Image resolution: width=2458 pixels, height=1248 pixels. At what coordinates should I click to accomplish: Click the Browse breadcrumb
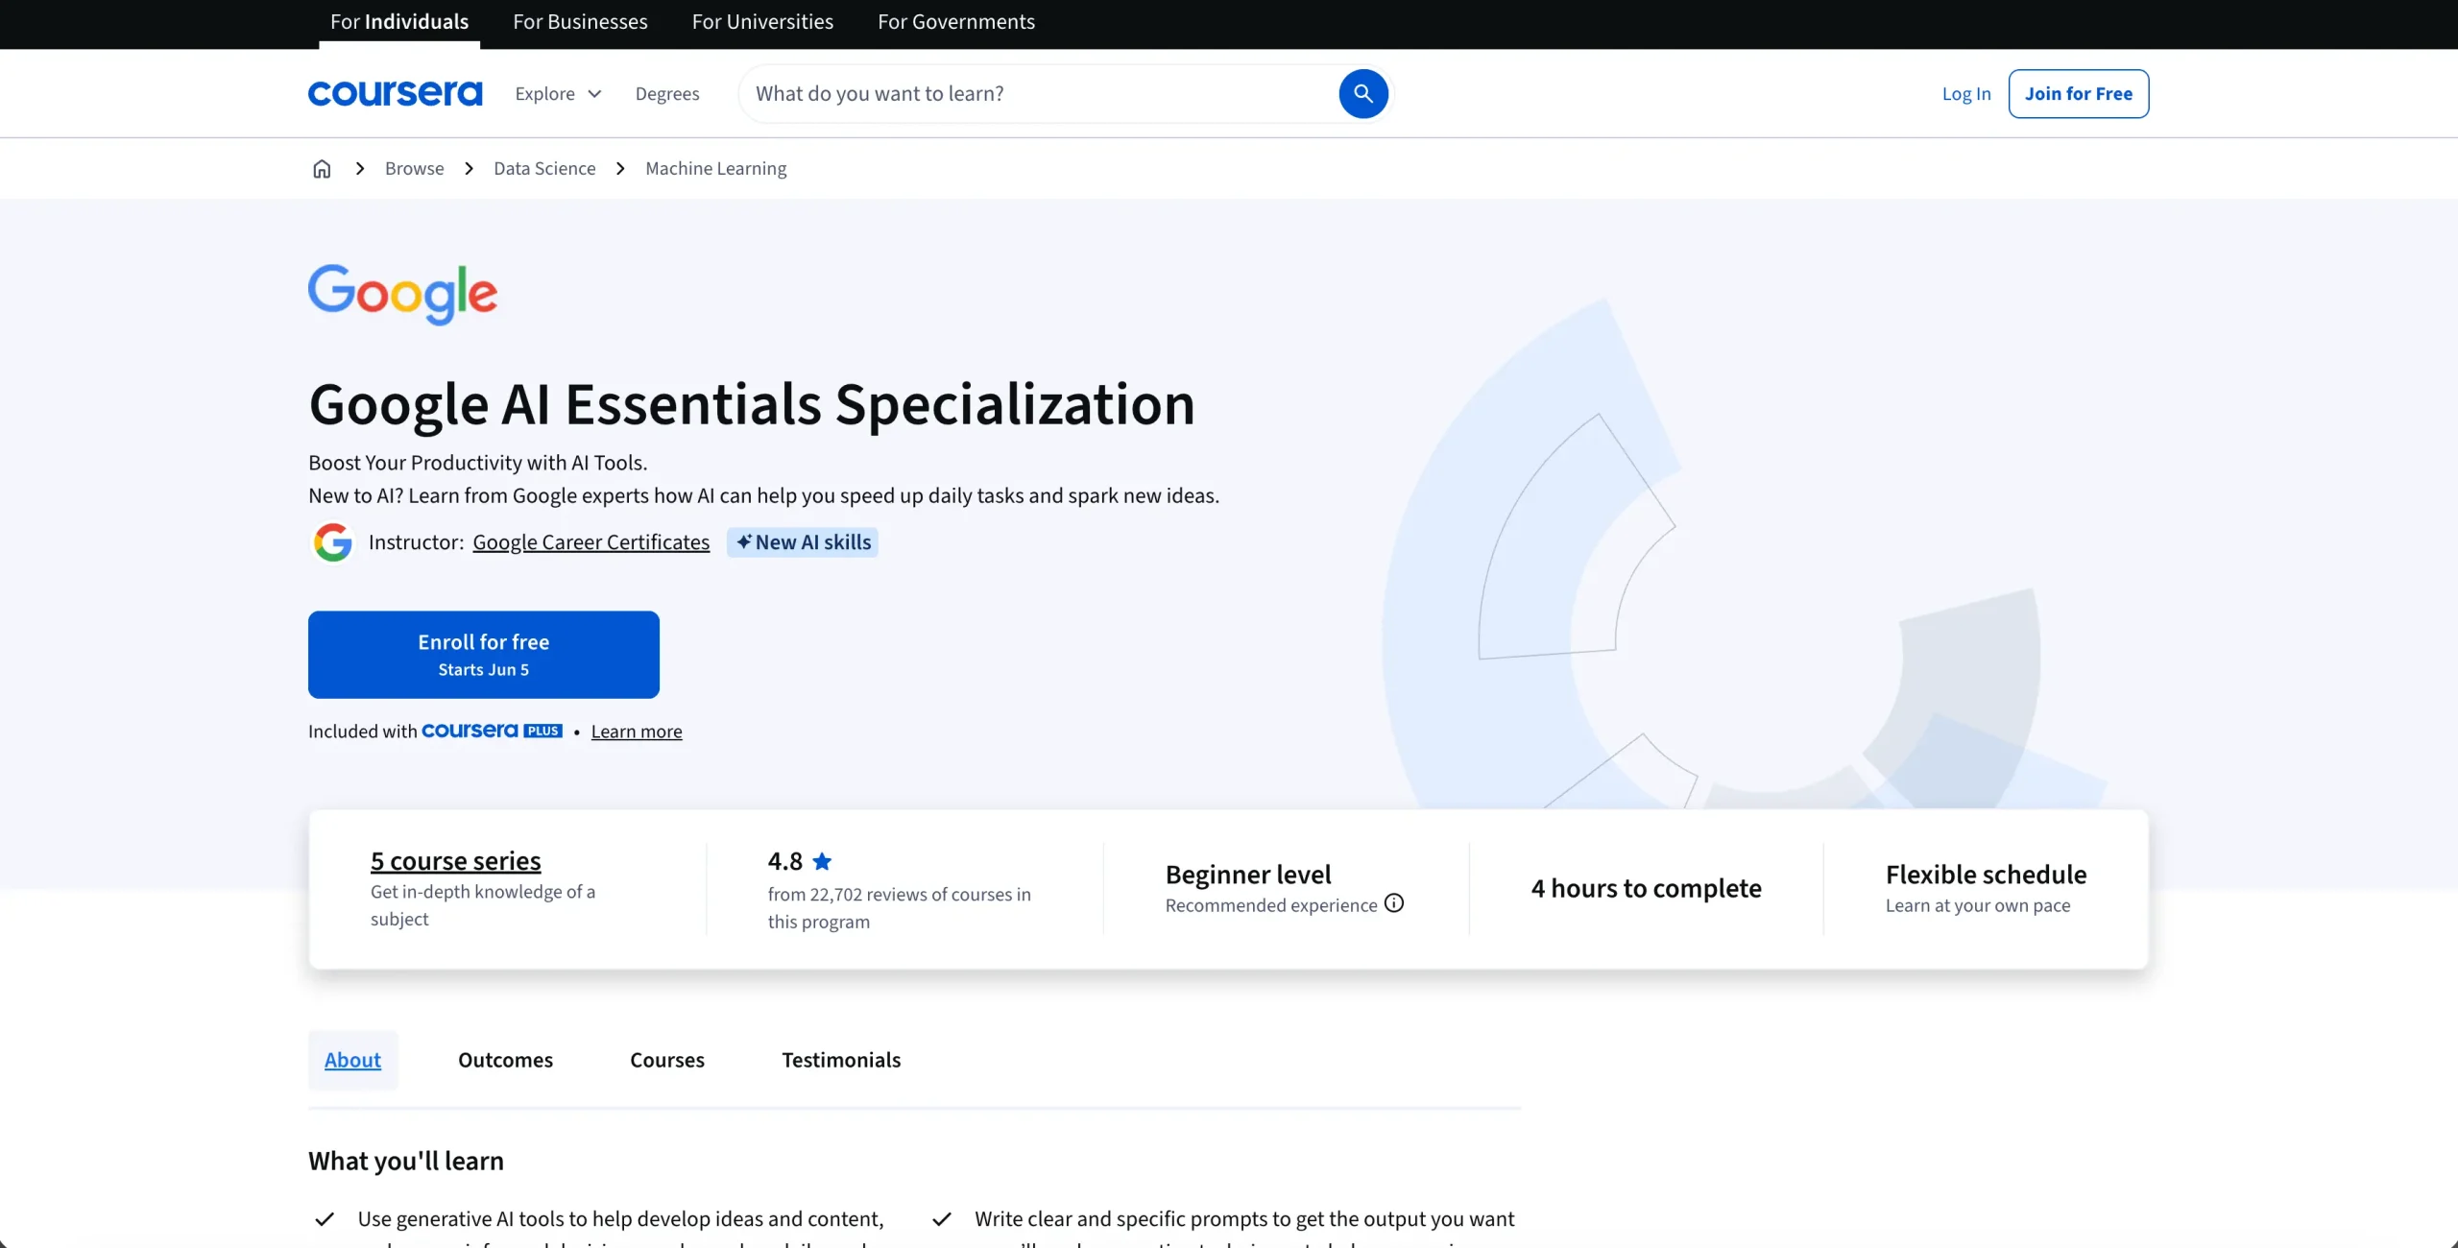tap(415, 169)
